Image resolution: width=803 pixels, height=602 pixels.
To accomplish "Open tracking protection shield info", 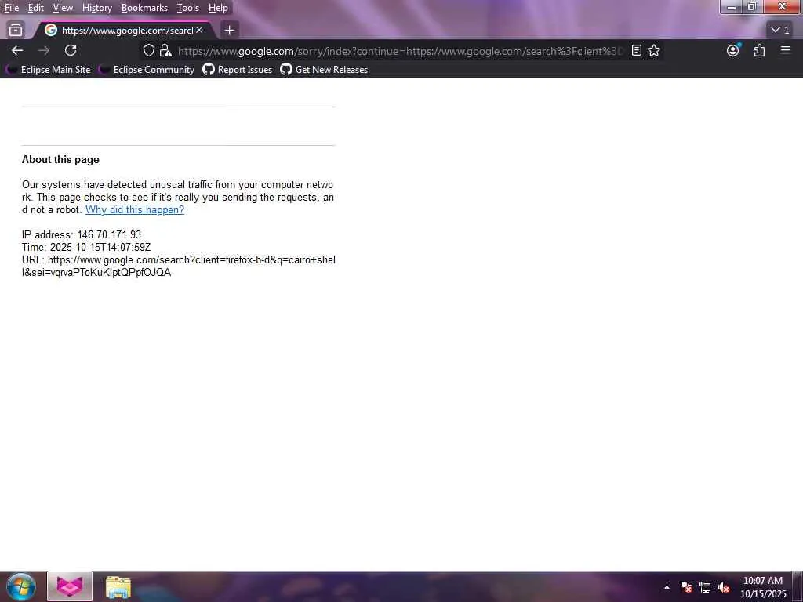I will [x=148, y=50].
